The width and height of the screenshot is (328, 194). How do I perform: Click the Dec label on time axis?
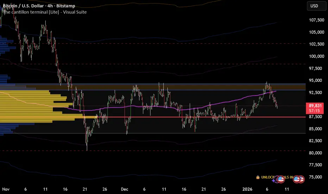[x=125, y=189]
